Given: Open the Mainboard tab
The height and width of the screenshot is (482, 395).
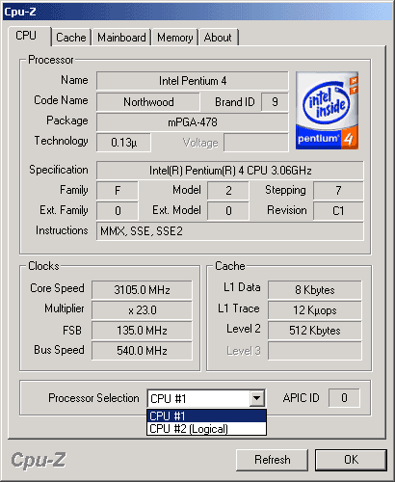Looking at the screenshot, I should click(121, 38).
